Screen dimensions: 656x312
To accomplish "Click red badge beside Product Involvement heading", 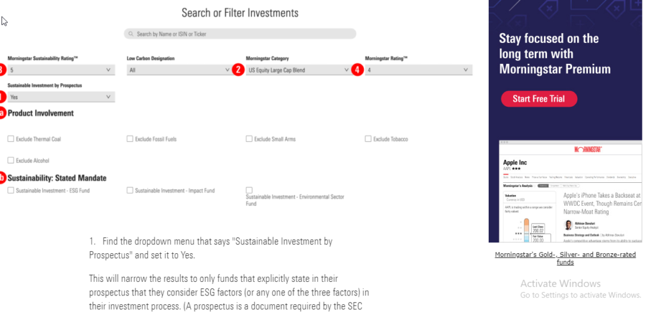I will tap(2, 113).
